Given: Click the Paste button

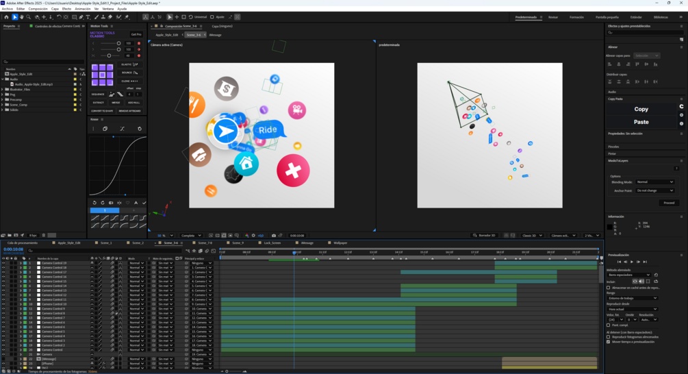Looking at the screenshot, I should pyautogui.click(x=641, y=122).
